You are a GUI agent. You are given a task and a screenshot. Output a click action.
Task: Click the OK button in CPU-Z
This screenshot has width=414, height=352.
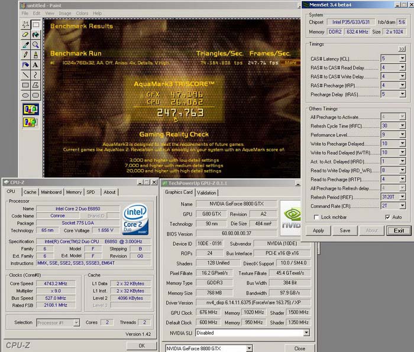[141, 346]
